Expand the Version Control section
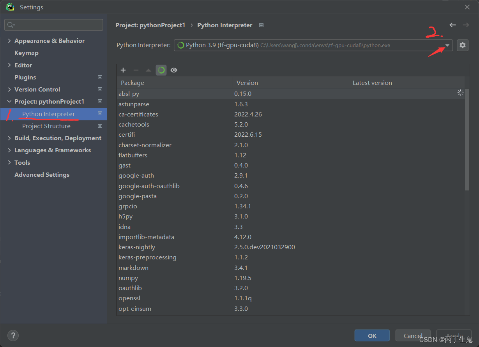The image size is (479, 347). 9,90
